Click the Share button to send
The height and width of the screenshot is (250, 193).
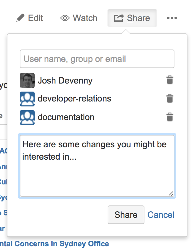point(126,215)
